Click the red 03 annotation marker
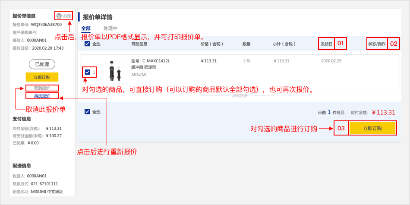Screen dimensions: 410x205 [341, 129]
